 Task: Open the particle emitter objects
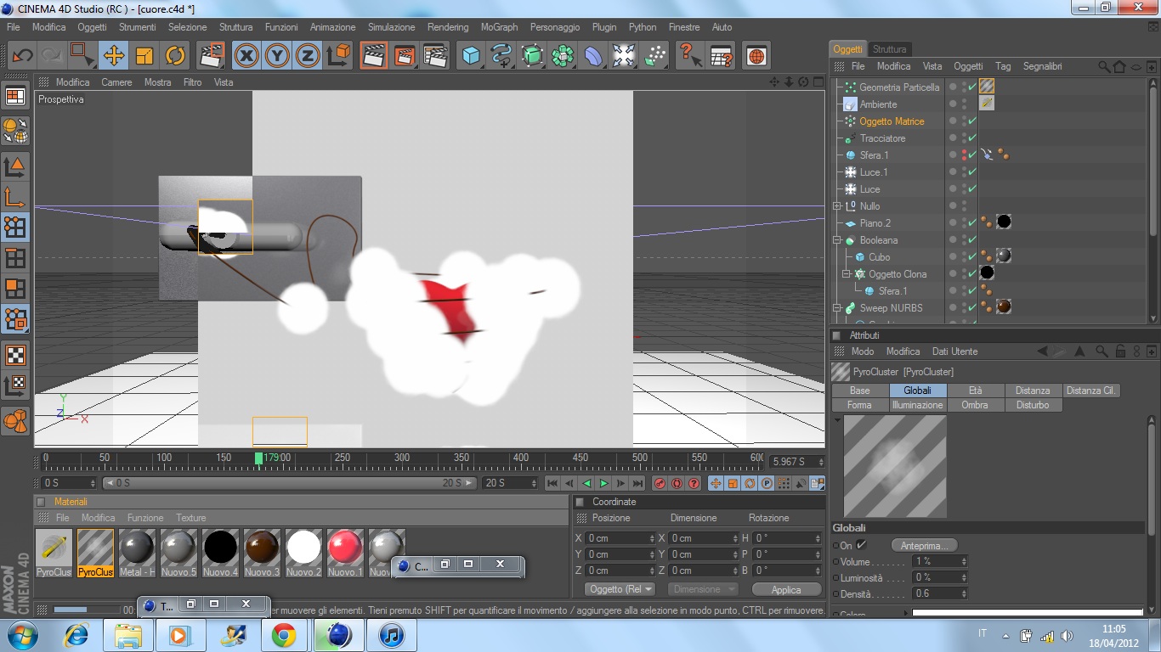click(654, 56)
